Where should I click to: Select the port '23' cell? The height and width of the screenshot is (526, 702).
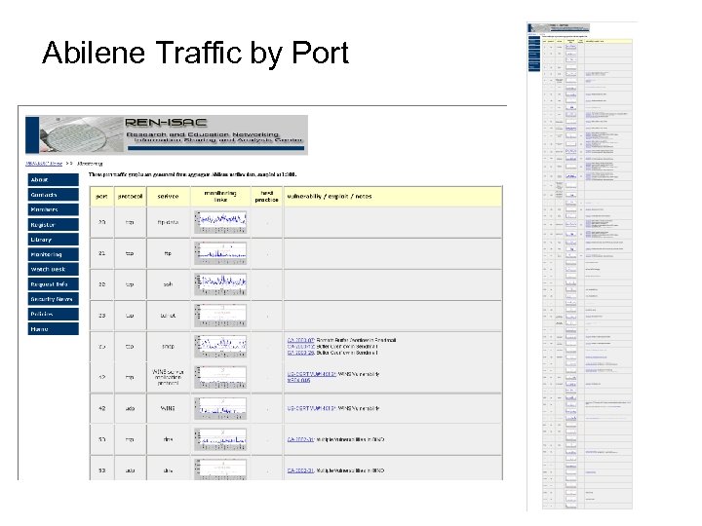pos(102,316)
